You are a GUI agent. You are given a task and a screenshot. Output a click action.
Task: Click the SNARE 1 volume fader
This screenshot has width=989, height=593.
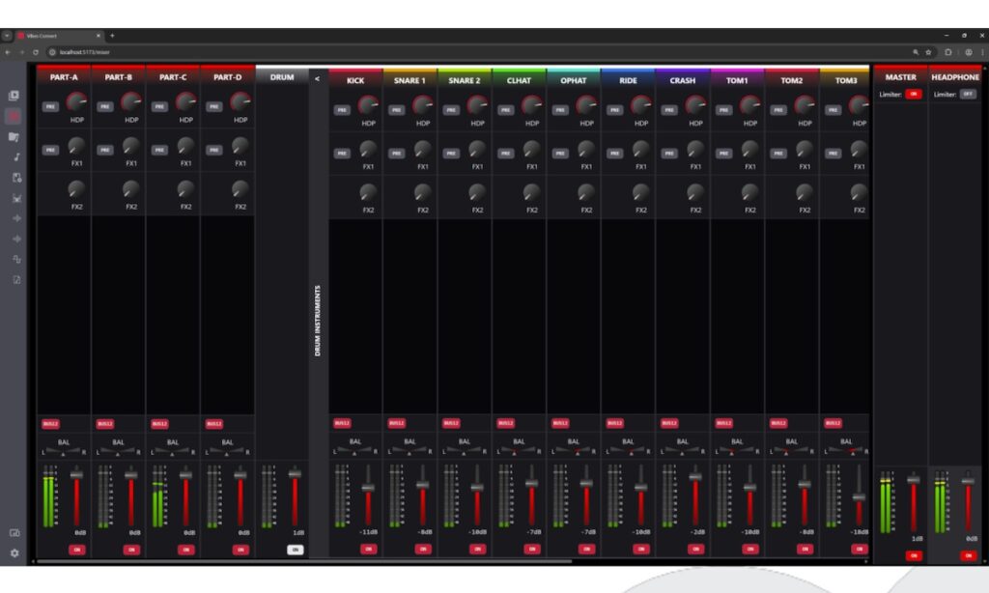coord(422,485)
